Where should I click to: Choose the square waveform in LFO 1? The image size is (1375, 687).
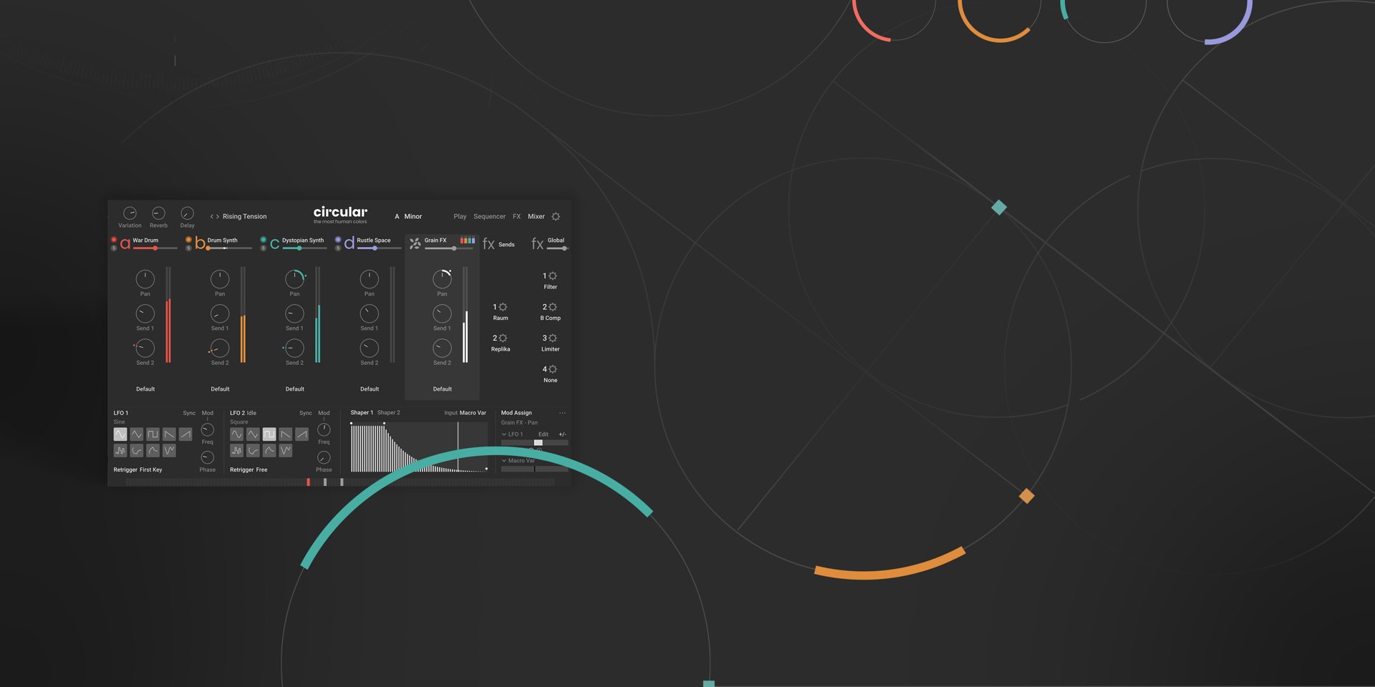153,434
